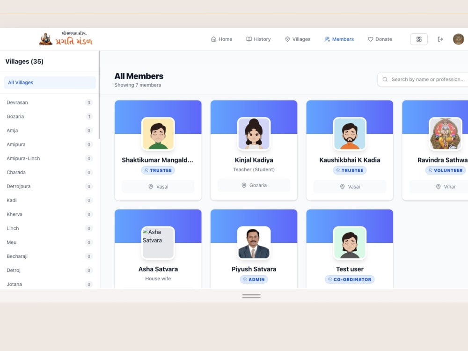Filter members by Devrasan village
Screen dimensions: 468x351
[x=50, y=102]
